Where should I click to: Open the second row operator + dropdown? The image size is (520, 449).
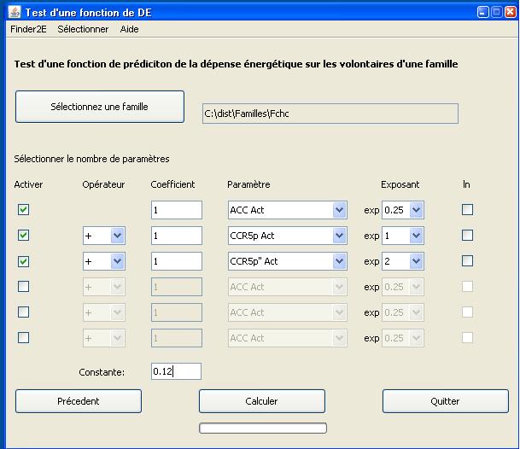click(x=117, y=236)
